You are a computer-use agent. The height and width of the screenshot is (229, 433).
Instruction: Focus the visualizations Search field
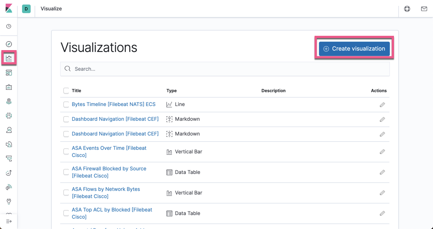coord(225,69)
